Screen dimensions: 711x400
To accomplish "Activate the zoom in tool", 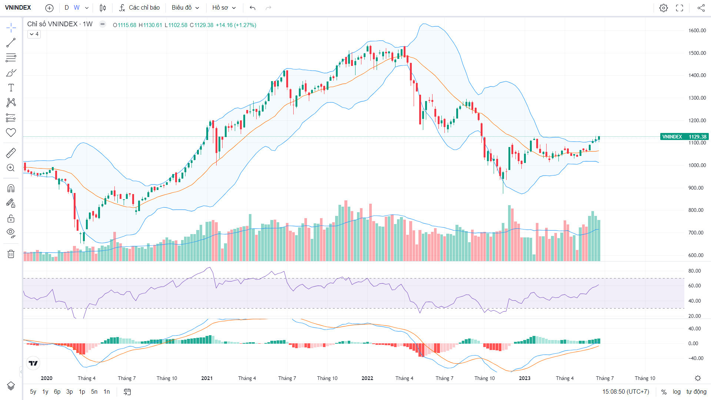I will (11, 168).
